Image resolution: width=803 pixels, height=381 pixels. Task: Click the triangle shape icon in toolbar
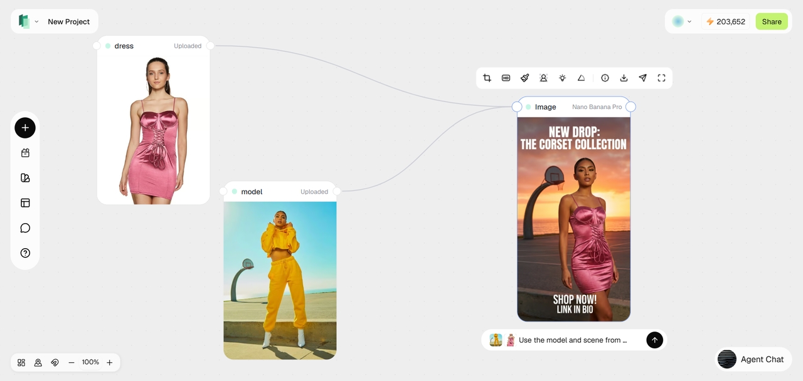point(582,78)
